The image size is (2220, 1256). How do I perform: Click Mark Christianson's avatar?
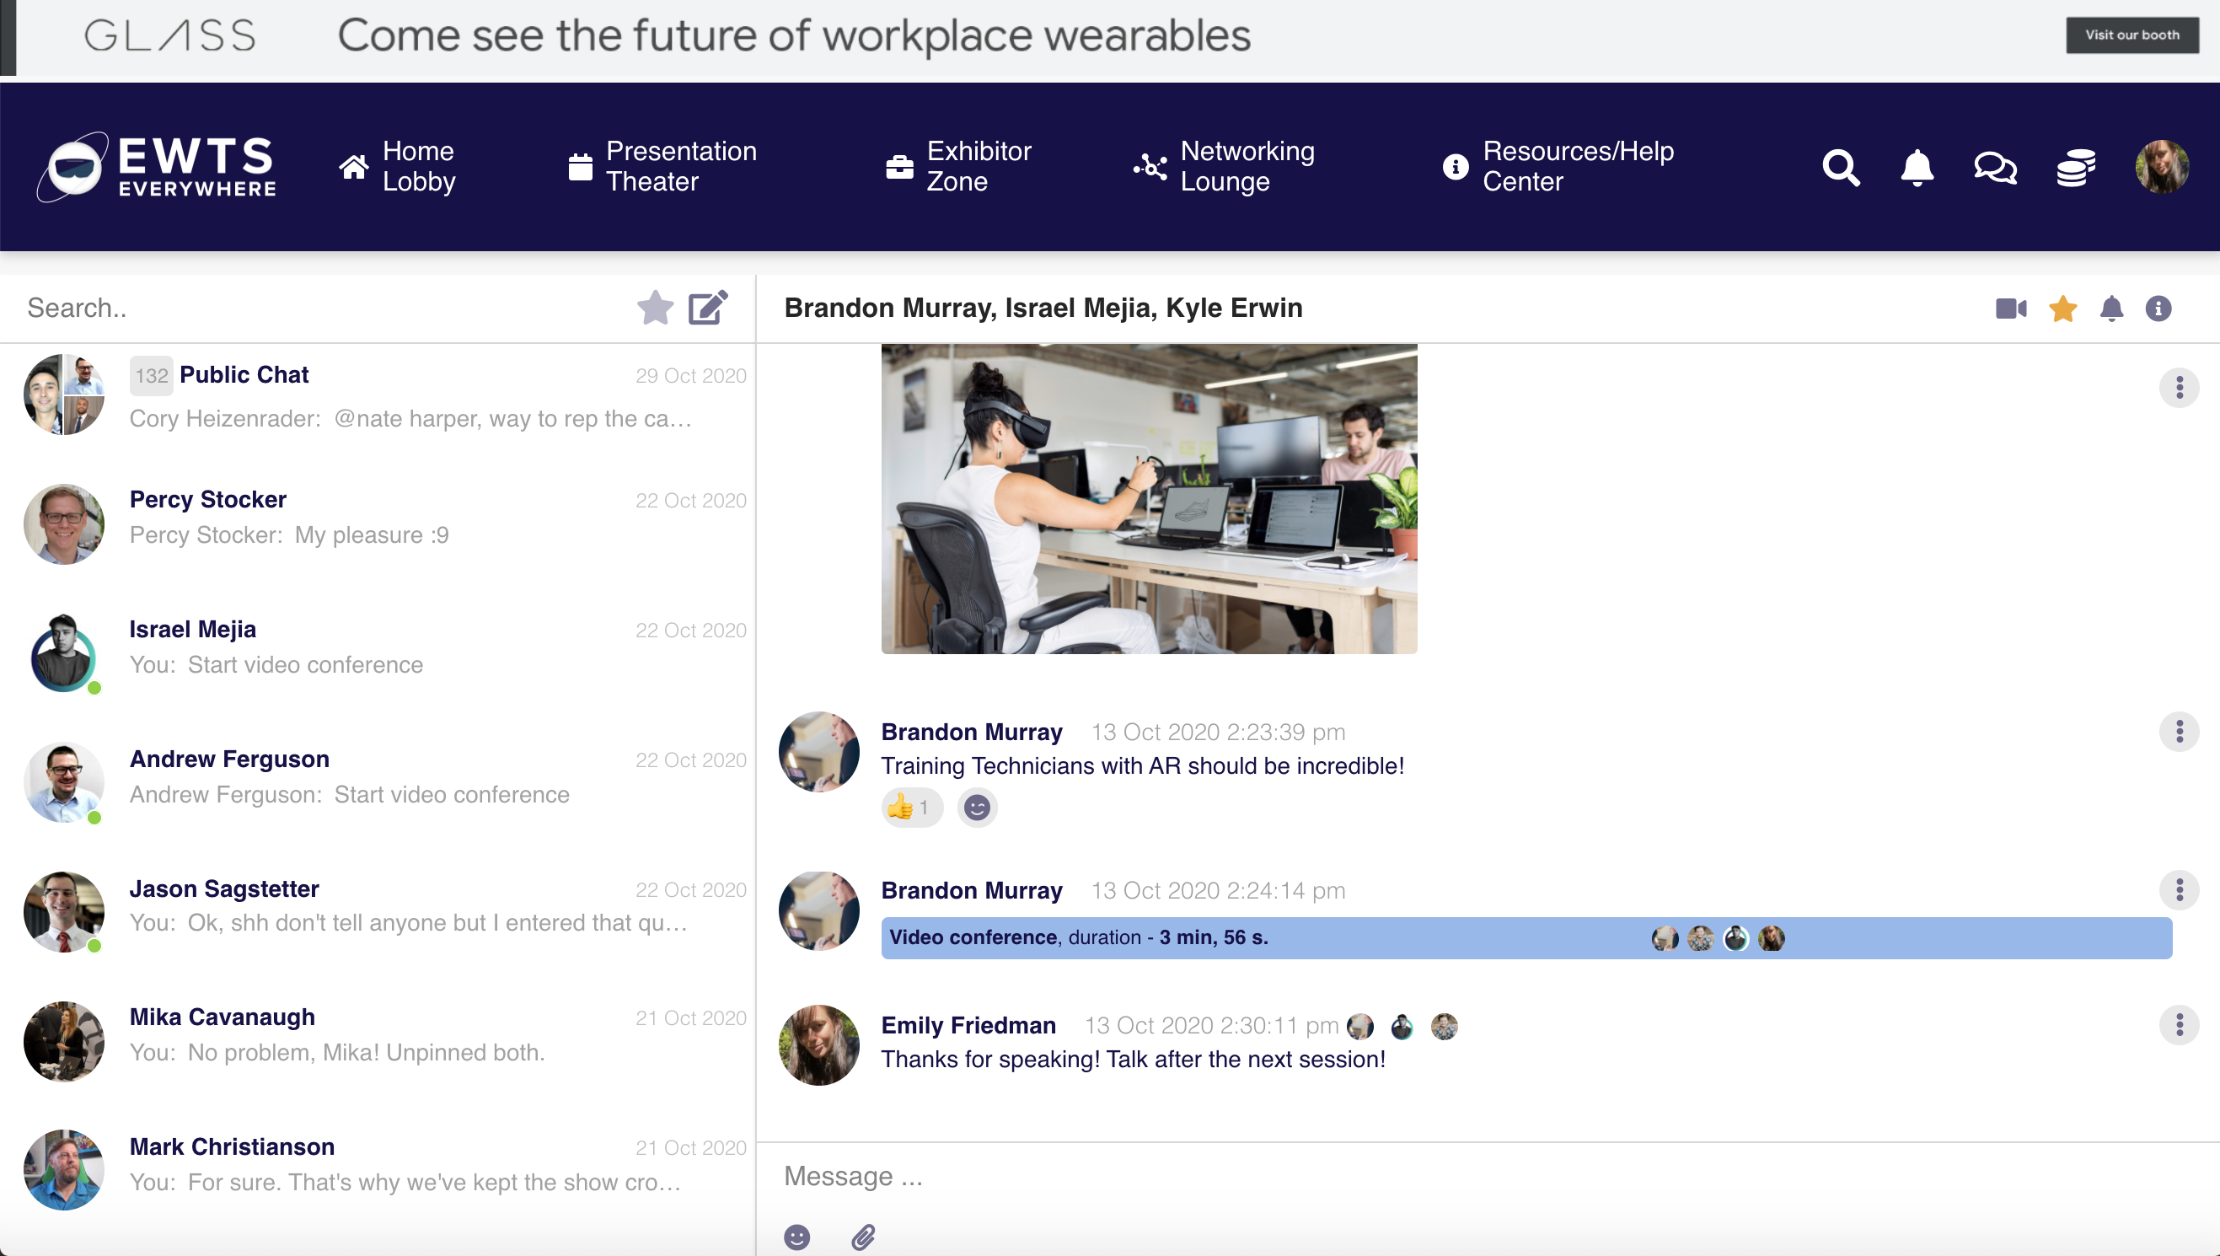pyautogui.click(x=64, y=1171)
